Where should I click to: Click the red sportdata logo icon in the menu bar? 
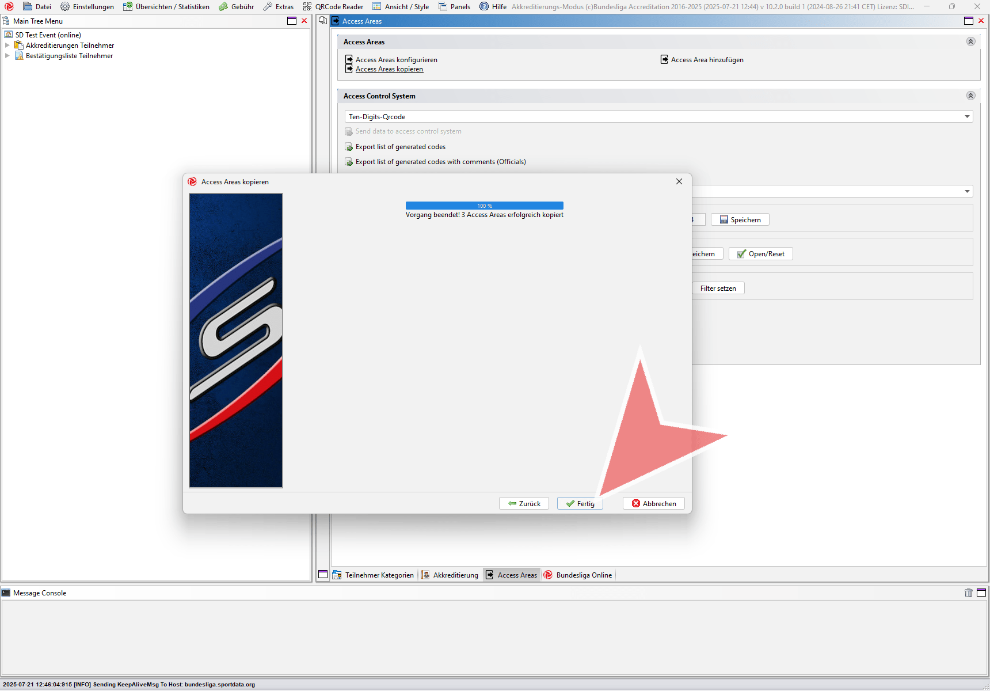pos(9,6)
